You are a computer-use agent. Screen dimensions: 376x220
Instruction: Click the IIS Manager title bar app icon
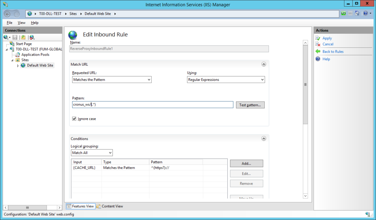5,4
